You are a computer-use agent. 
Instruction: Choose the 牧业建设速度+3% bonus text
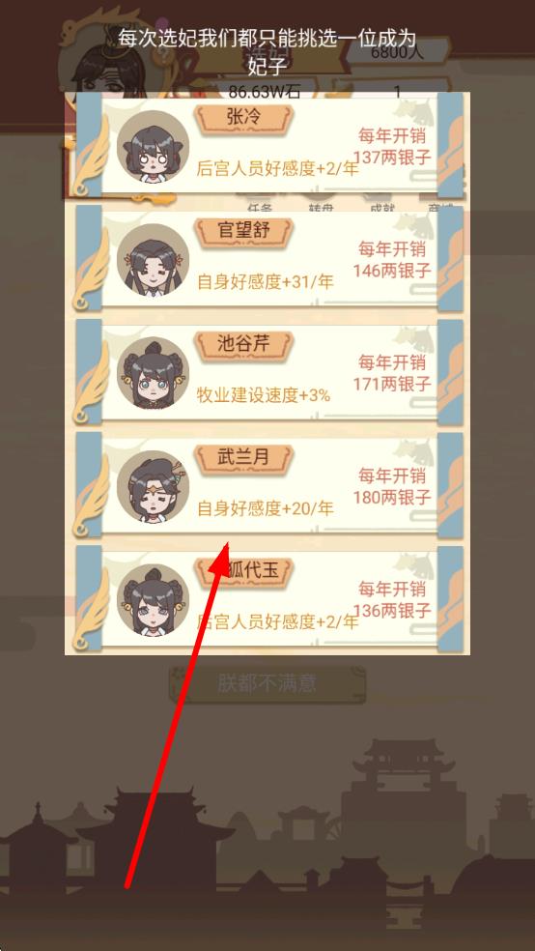pos(264,395)
